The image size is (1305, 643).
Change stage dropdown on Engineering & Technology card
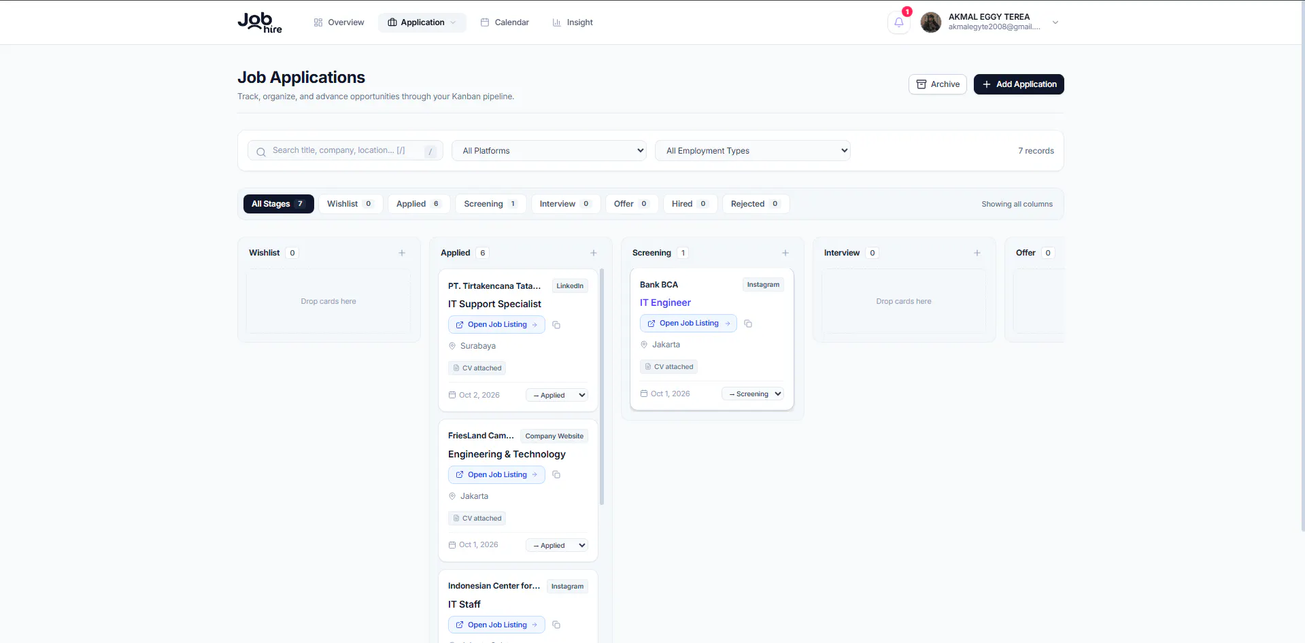point(557,545)
